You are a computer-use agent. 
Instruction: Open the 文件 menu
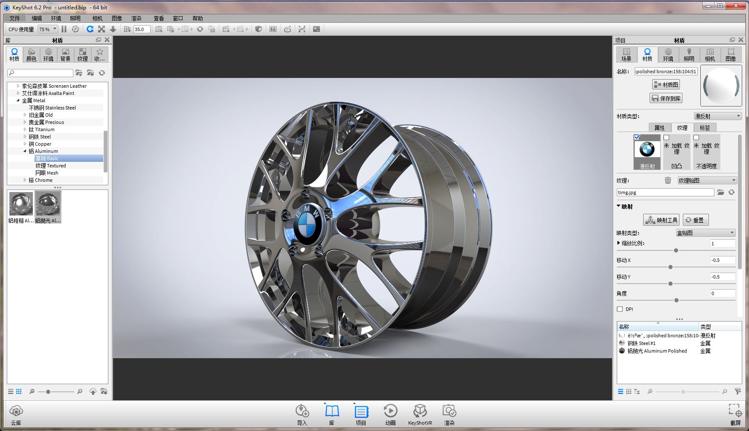[15, 18]
